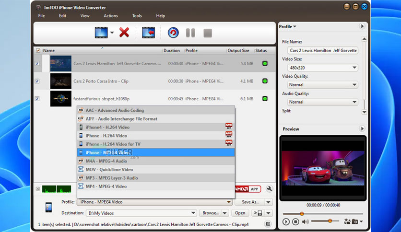Image resolution: width=401 pixels, height=232 pixels.
Task: Sort the list by Duration column
Action: tap(172, 51)
